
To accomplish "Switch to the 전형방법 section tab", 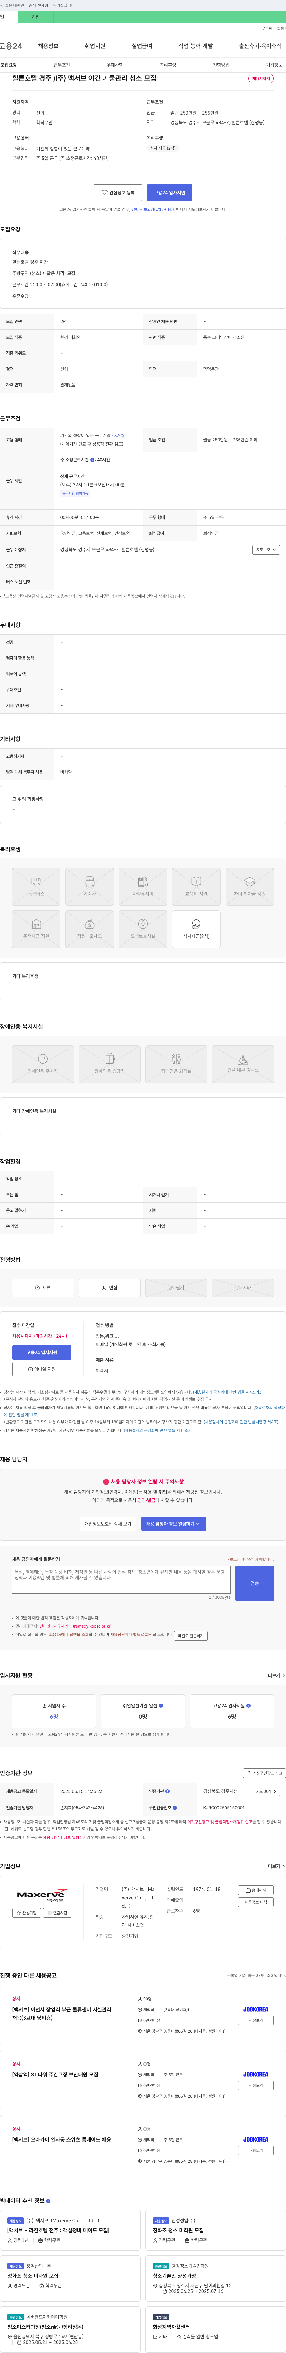I will pos(221,65).
